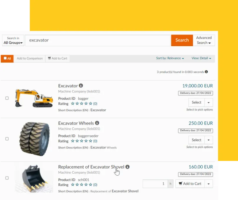Click info icon after Replacement of Excavator Shovel
The width and height of the screenshot is (238, 200).
(127, 167)
